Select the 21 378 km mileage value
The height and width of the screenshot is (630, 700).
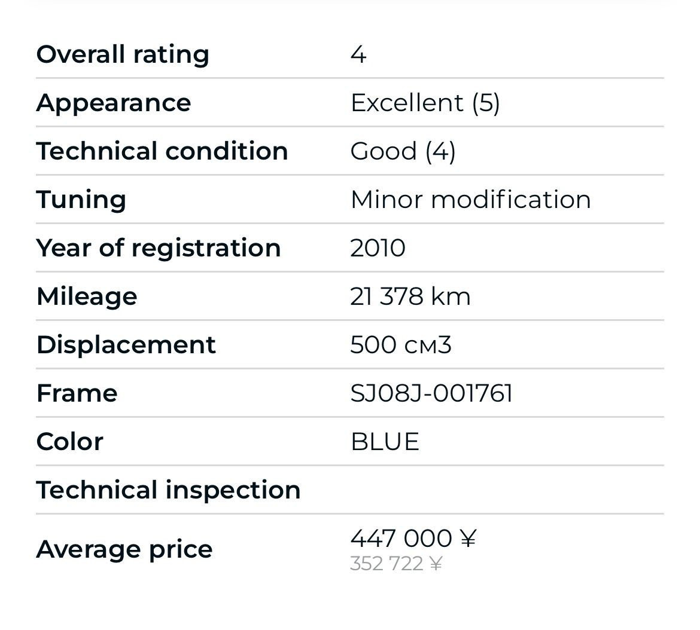[x=410, y=296]
